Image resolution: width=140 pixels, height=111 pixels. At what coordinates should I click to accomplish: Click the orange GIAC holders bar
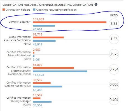tap(48, 38)
